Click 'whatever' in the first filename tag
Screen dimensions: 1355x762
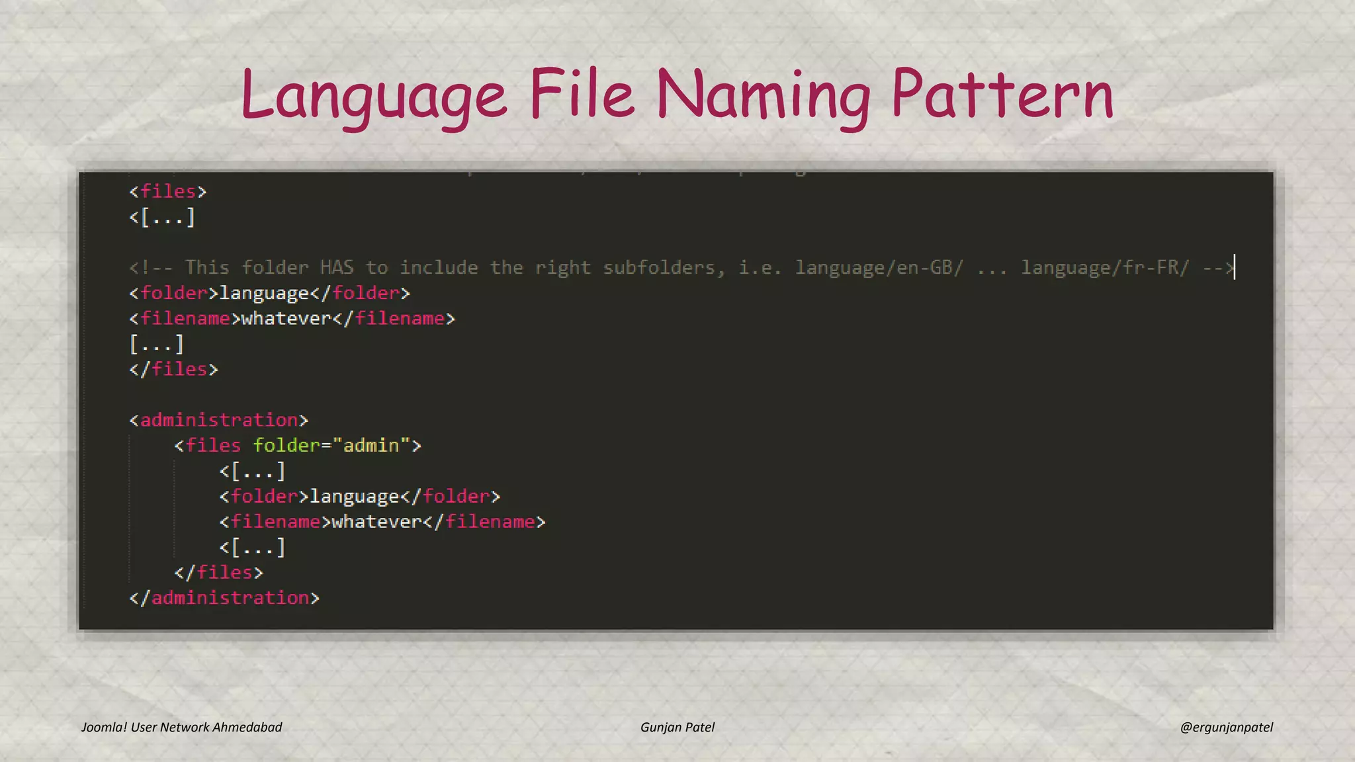(286, 319)
